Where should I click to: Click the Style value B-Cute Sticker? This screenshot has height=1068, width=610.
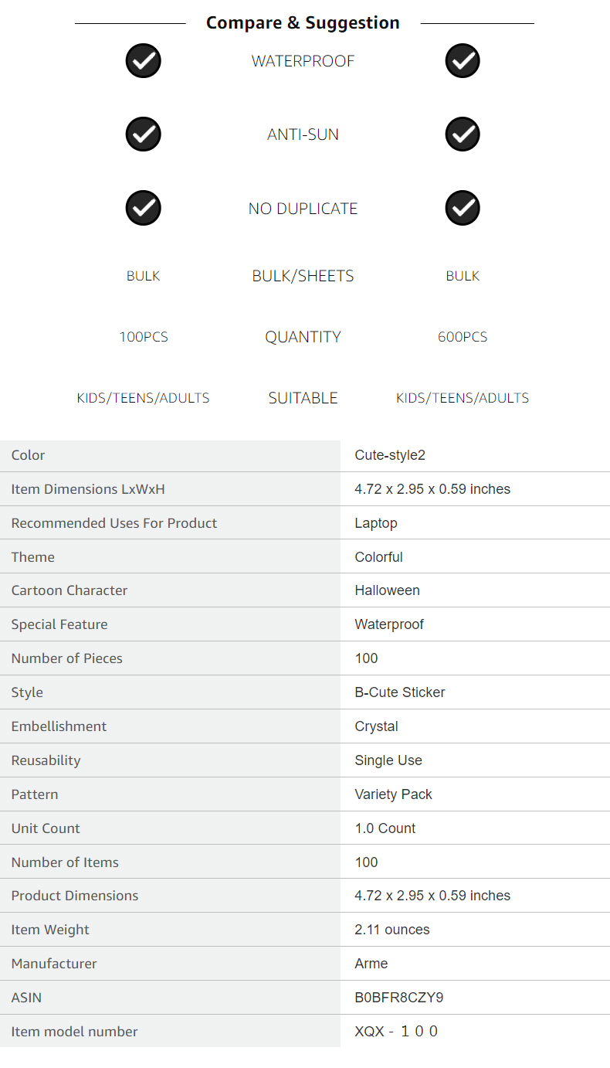point(400,692)
